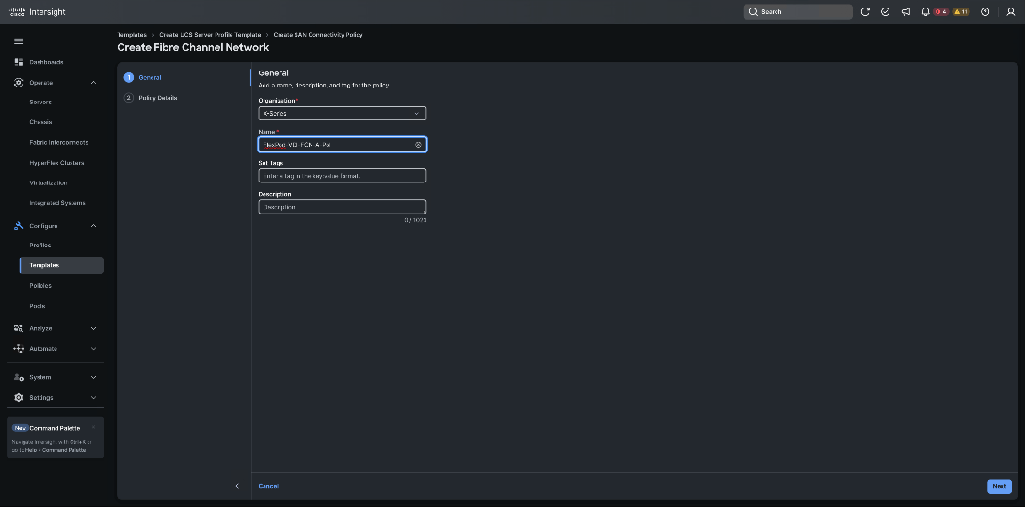
Task: Expand the Settings section chevron
Action: point(93,397)
